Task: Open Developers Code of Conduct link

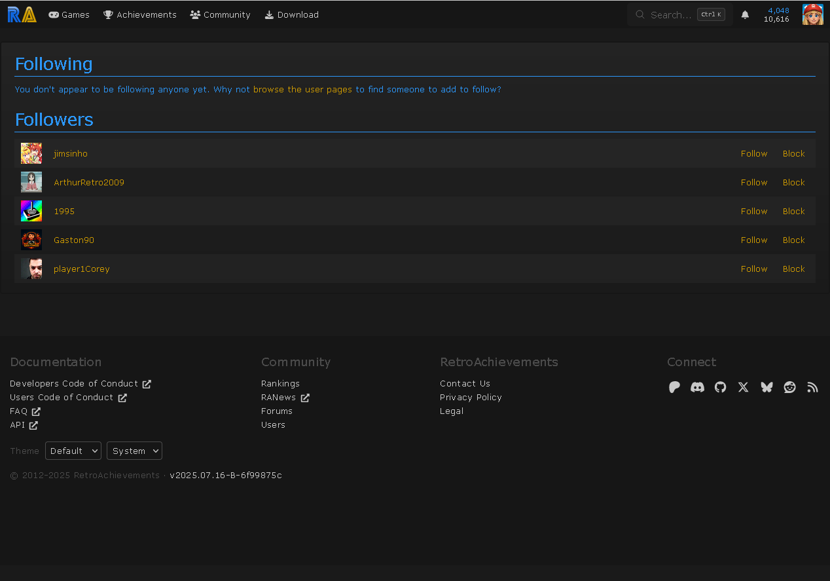Action: click(81, 384)
